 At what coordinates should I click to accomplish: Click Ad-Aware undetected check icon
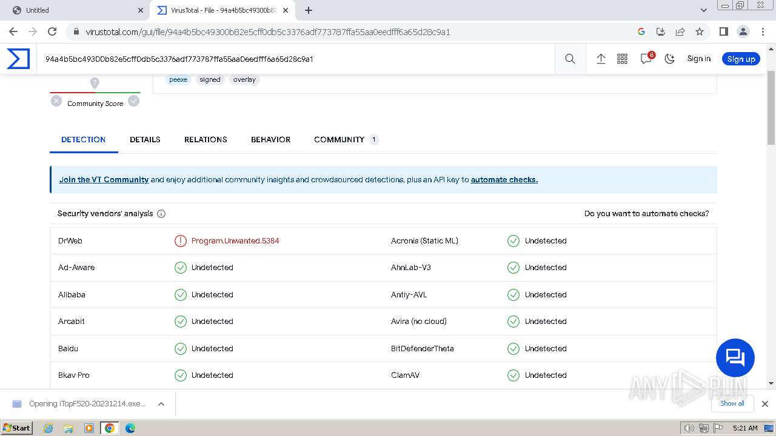(x=181, y=268)
